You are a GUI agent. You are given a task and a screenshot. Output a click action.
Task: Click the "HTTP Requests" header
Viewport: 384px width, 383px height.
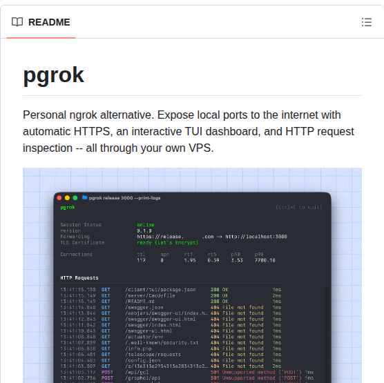pos(79,278)
